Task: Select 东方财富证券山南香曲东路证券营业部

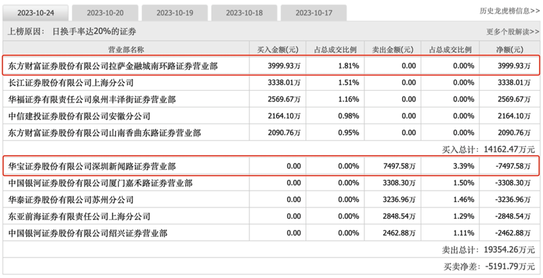Action: coord(104,133)
